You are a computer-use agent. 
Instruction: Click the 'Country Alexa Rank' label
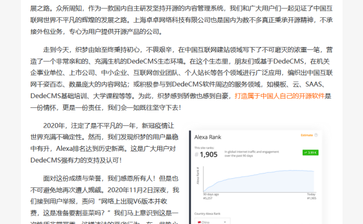pos(207,214)
